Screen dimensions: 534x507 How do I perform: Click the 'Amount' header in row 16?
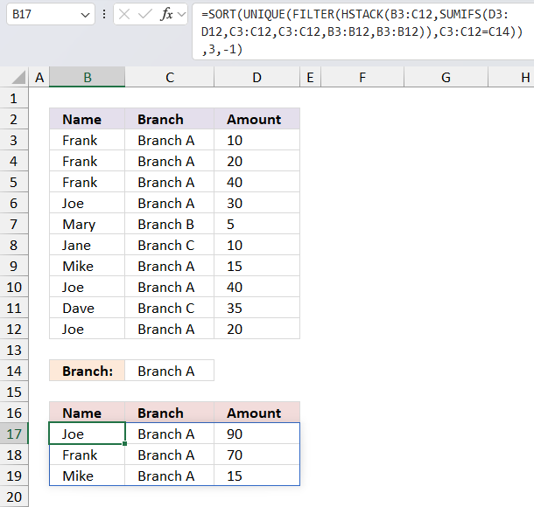(257, 413)
